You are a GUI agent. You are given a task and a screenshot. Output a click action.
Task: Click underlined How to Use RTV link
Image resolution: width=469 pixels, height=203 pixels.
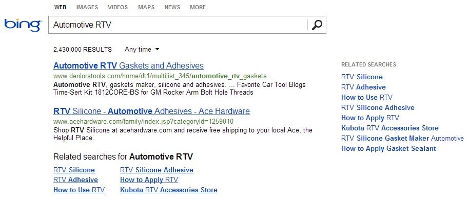(x=79, y=190)
